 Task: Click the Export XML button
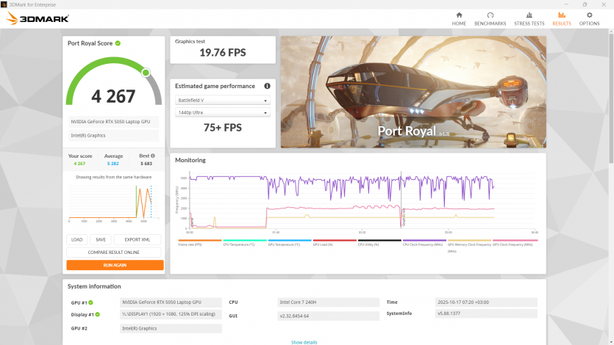pyautogui.click(x=137, y=239)
